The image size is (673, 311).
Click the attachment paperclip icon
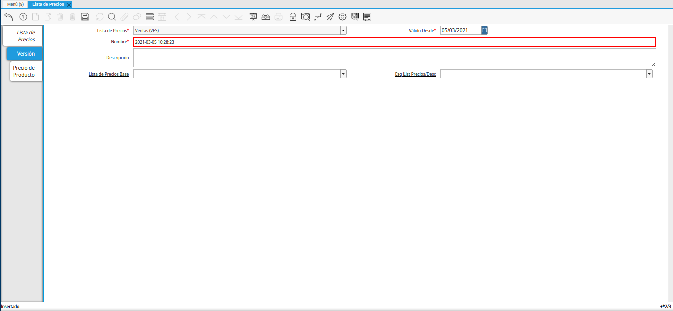124,17
